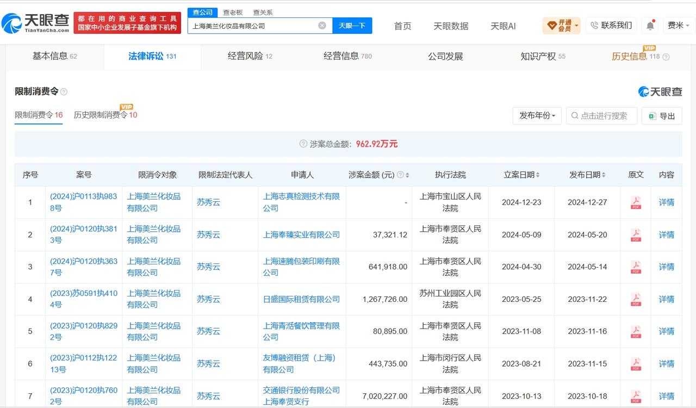The height and width of the screenshot is (408, 696).
Task: Click the 天眼一下 search button
Action: click(352, 26)
